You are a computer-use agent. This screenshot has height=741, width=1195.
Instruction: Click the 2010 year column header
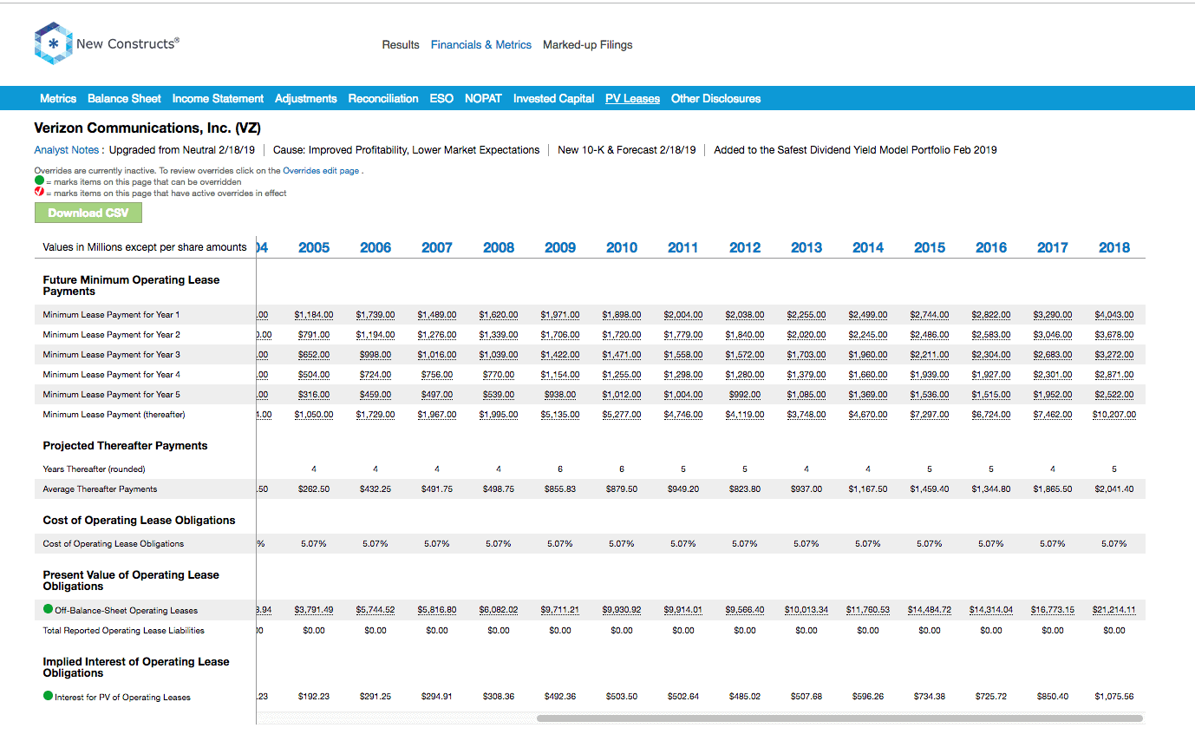point(622,247)
